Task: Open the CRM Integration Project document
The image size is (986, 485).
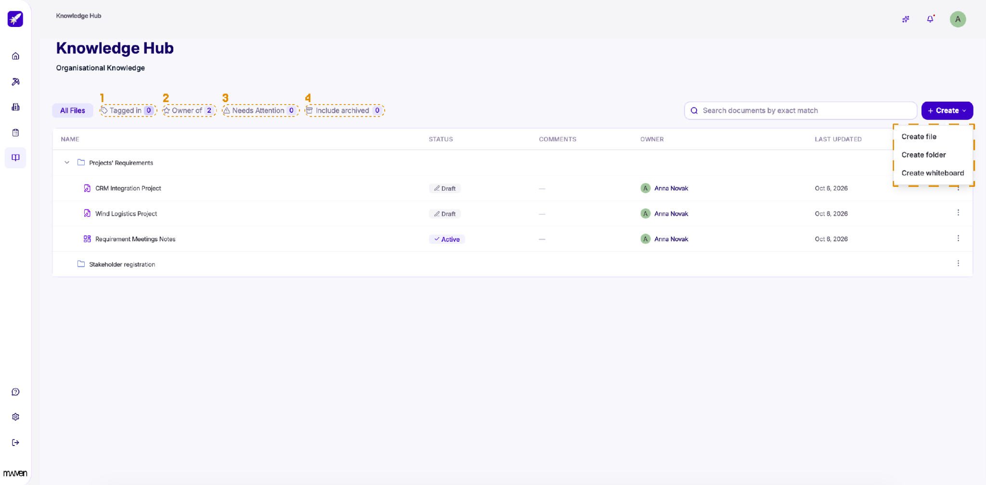Action: pyautogui.click(x=128, y=188)
